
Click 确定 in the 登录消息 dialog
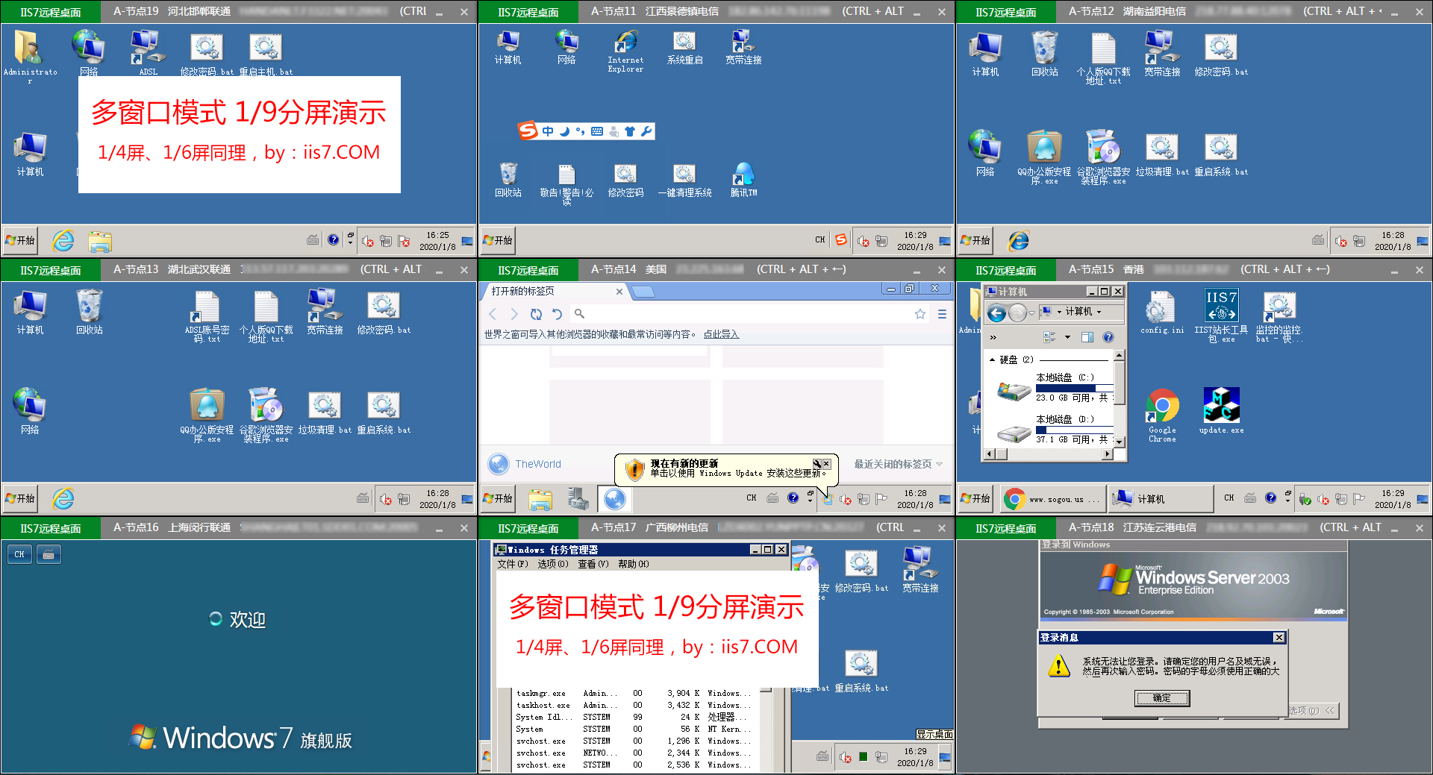pos(1161,698)
